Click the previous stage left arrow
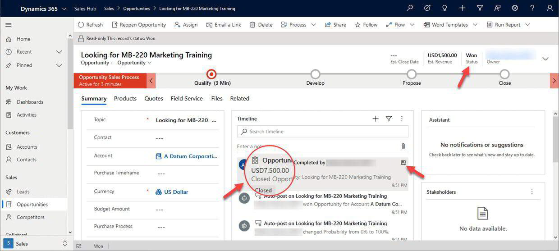559x251 pixels. (151, 81)
